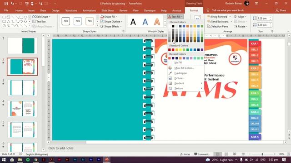Open Windows notification center icon
The width and height of the screenshot is (291, 163).
284,160
